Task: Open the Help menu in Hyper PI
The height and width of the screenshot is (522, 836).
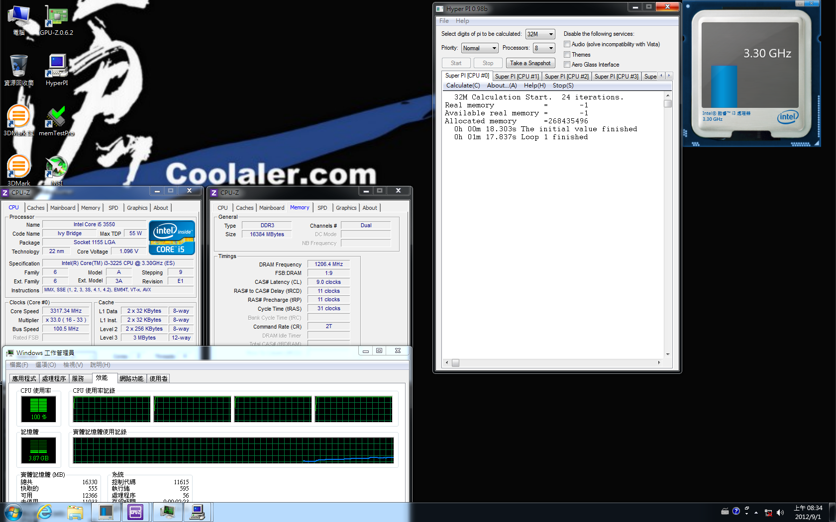Action: (x=462, y=21)
